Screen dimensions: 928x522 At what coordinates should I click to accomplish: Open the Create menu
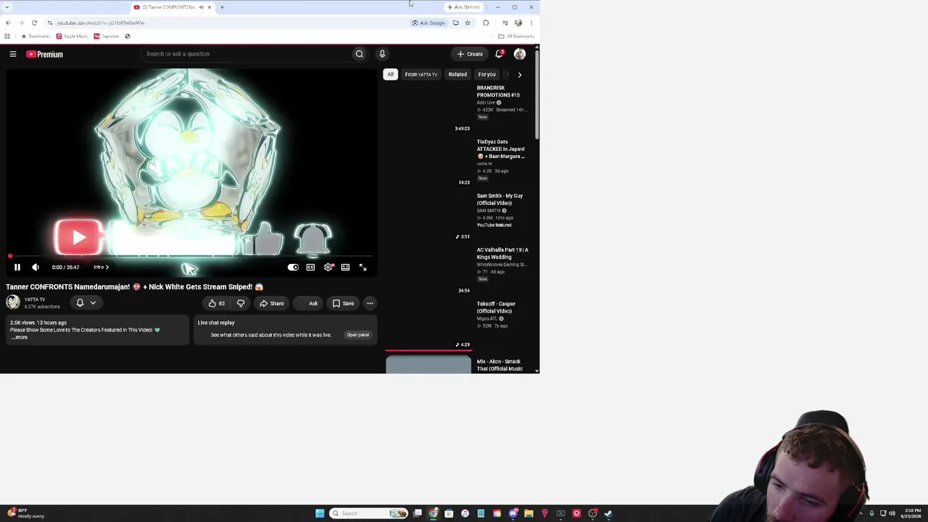pos(470,54)
